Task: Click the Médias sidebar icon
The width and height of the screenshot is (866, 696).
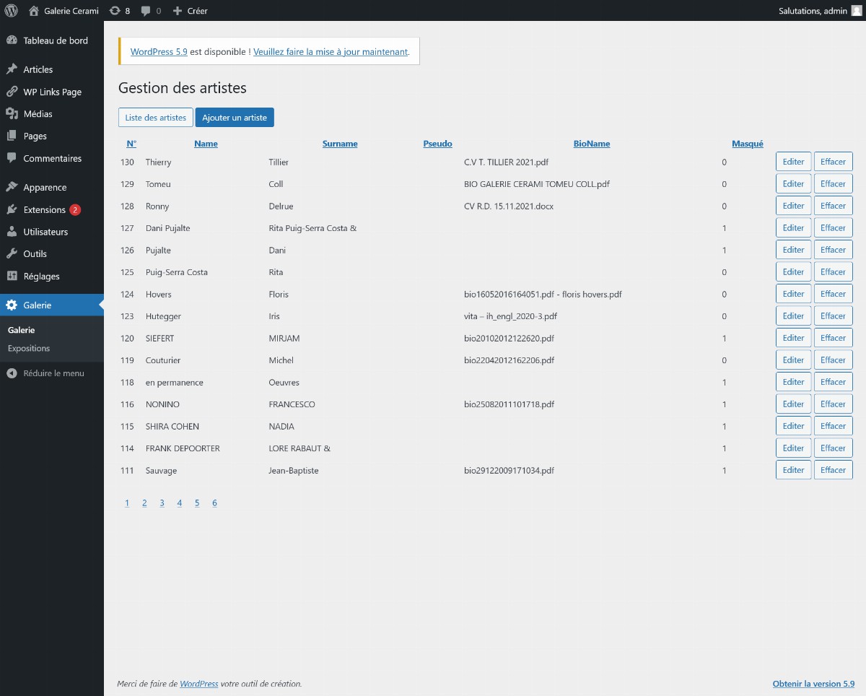Action: point(12,114)
